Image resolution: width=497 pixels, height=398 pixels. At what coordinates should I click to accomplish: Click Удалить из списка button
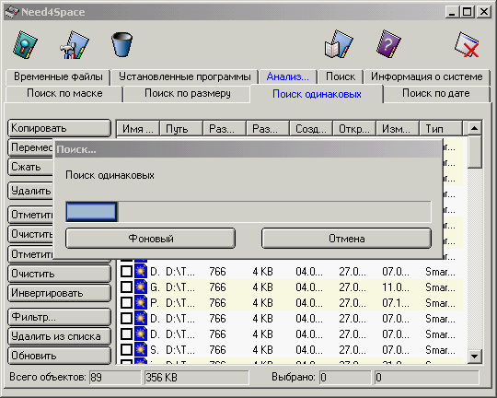pos(59,336)
